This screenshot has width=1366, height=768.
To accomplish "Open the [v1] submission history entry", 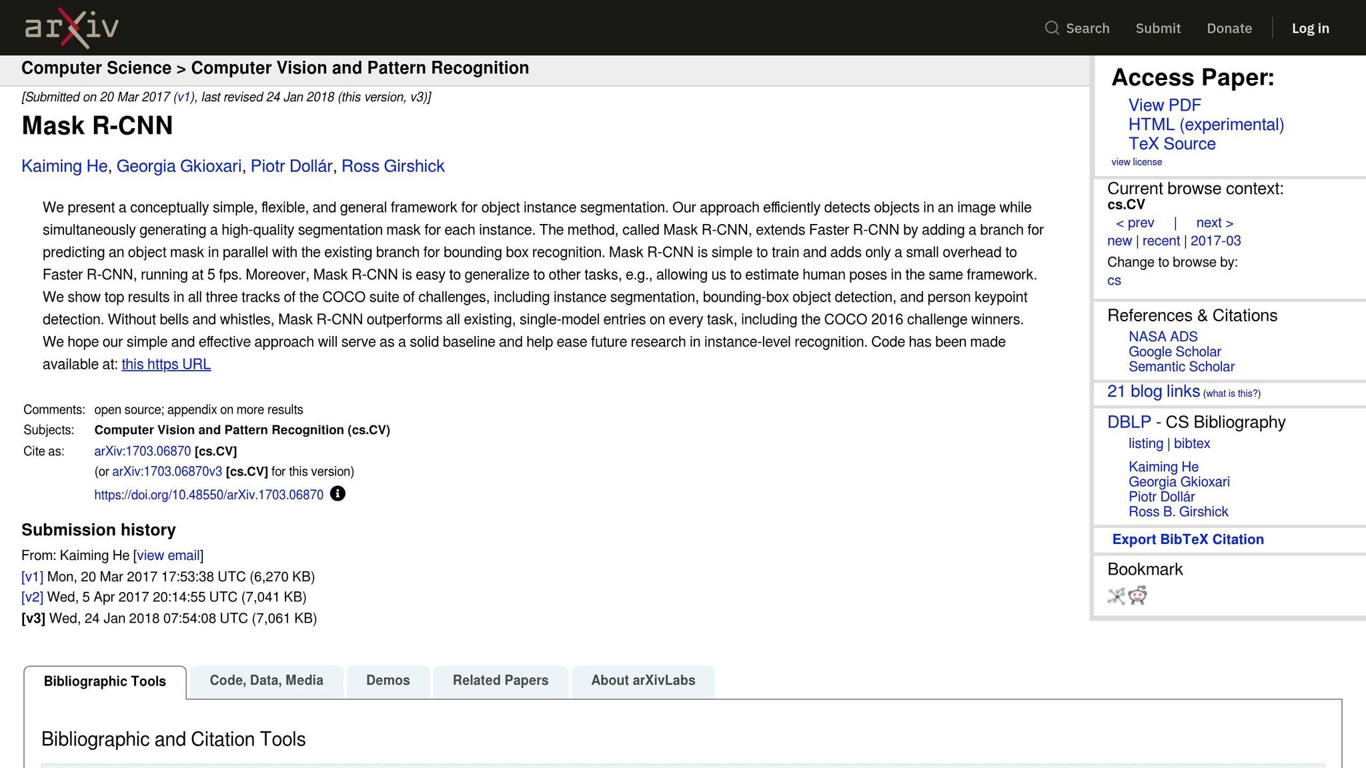I will (32, 577).
